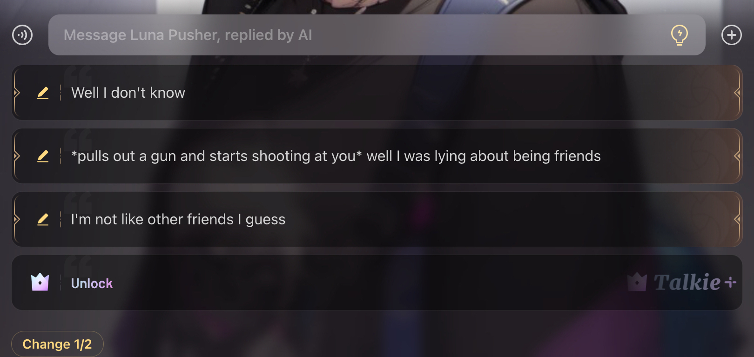Click the right chevron of the gun suggestion
Screen dimensions: 754x357
click(737, 156)
